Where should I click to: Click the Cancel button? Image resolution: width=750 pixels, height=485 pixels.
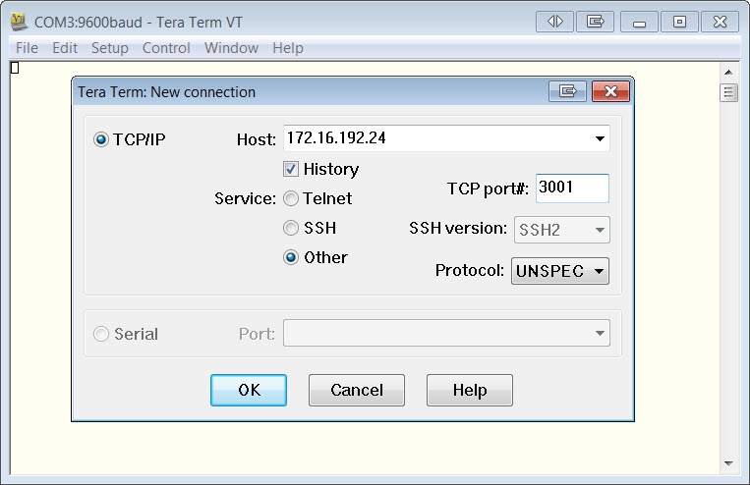(356, 390)
